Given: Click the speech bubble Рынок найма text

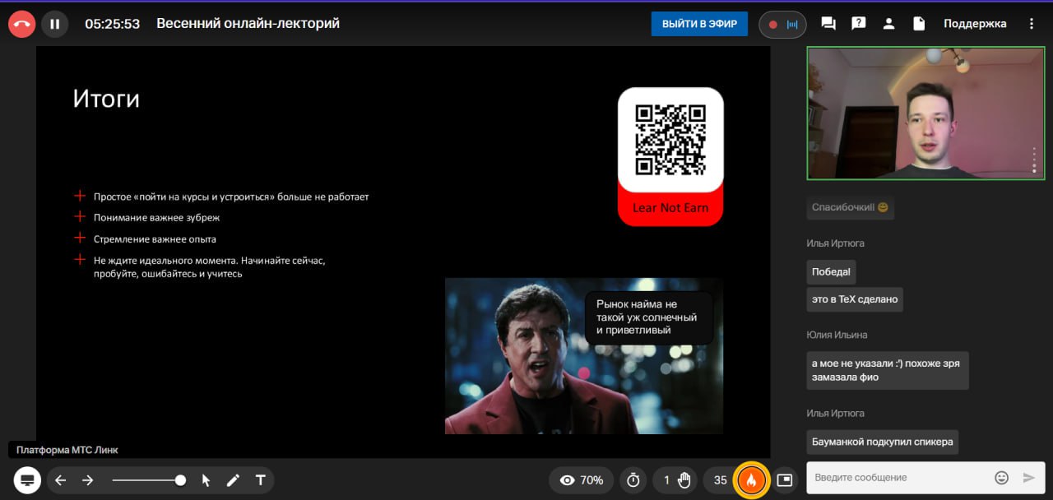Looking at the screenshot, I should point(647,317).
